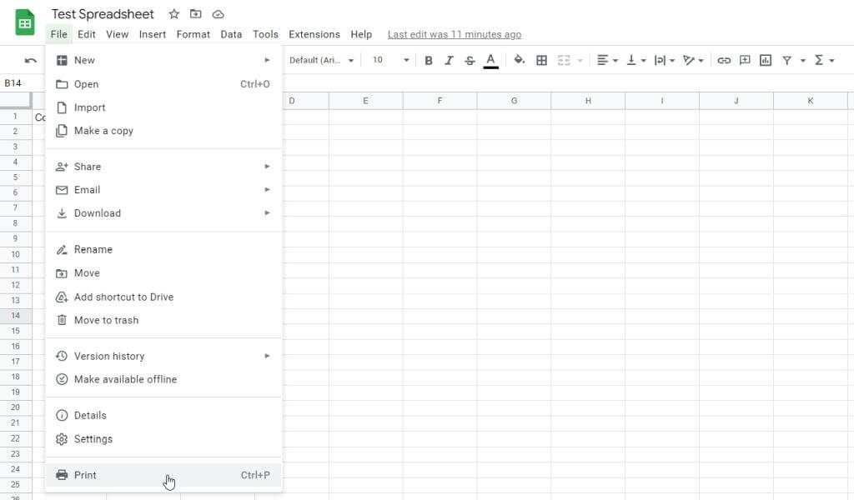Expand the merge cells dropdown arrow
This screenshot has width=854, height=500.
point(580,60)
